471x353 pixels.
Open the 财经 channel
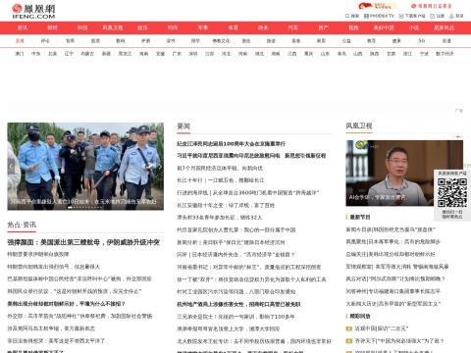point(53,27)
